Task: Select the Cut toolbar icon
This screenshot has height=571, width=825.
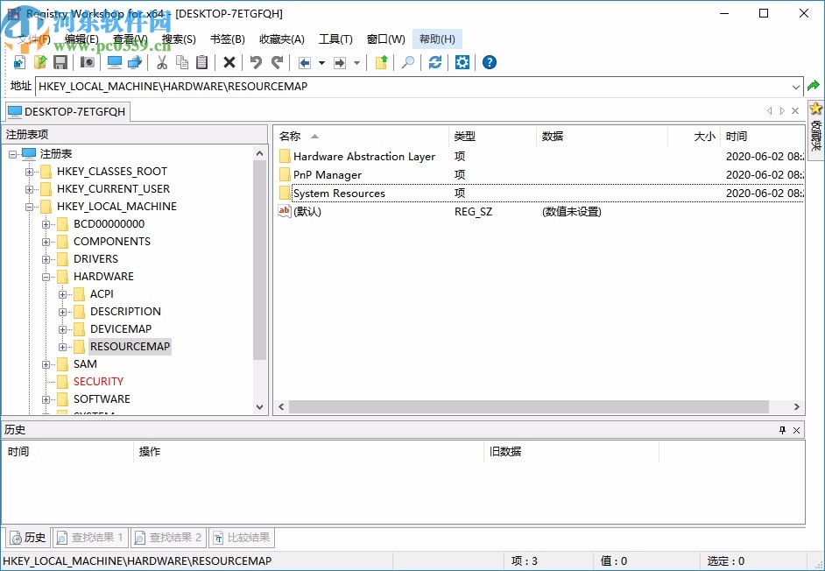Action: coord(161,62)
